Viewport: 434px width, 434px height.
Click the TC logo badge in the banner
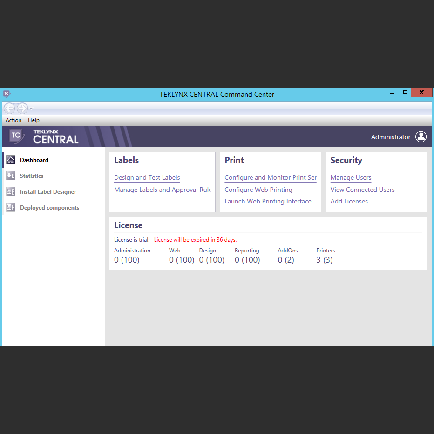point(16,136)
